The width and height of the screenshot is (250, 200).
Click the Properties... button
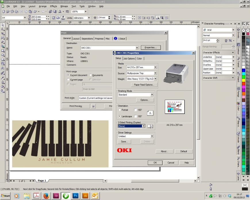[151, 47]
